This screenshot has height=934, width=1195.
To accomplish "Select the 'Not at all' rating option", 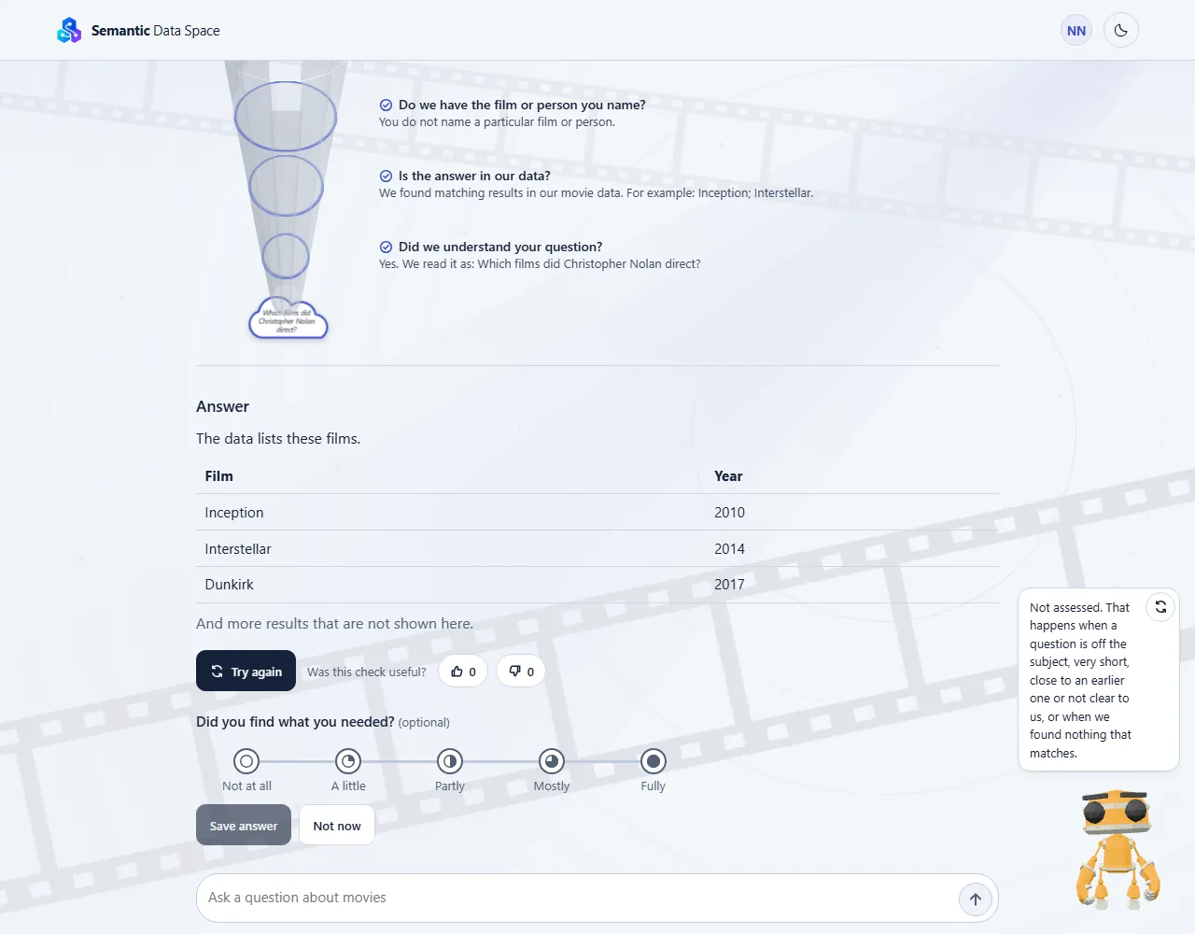I will [x=246, y=761].
